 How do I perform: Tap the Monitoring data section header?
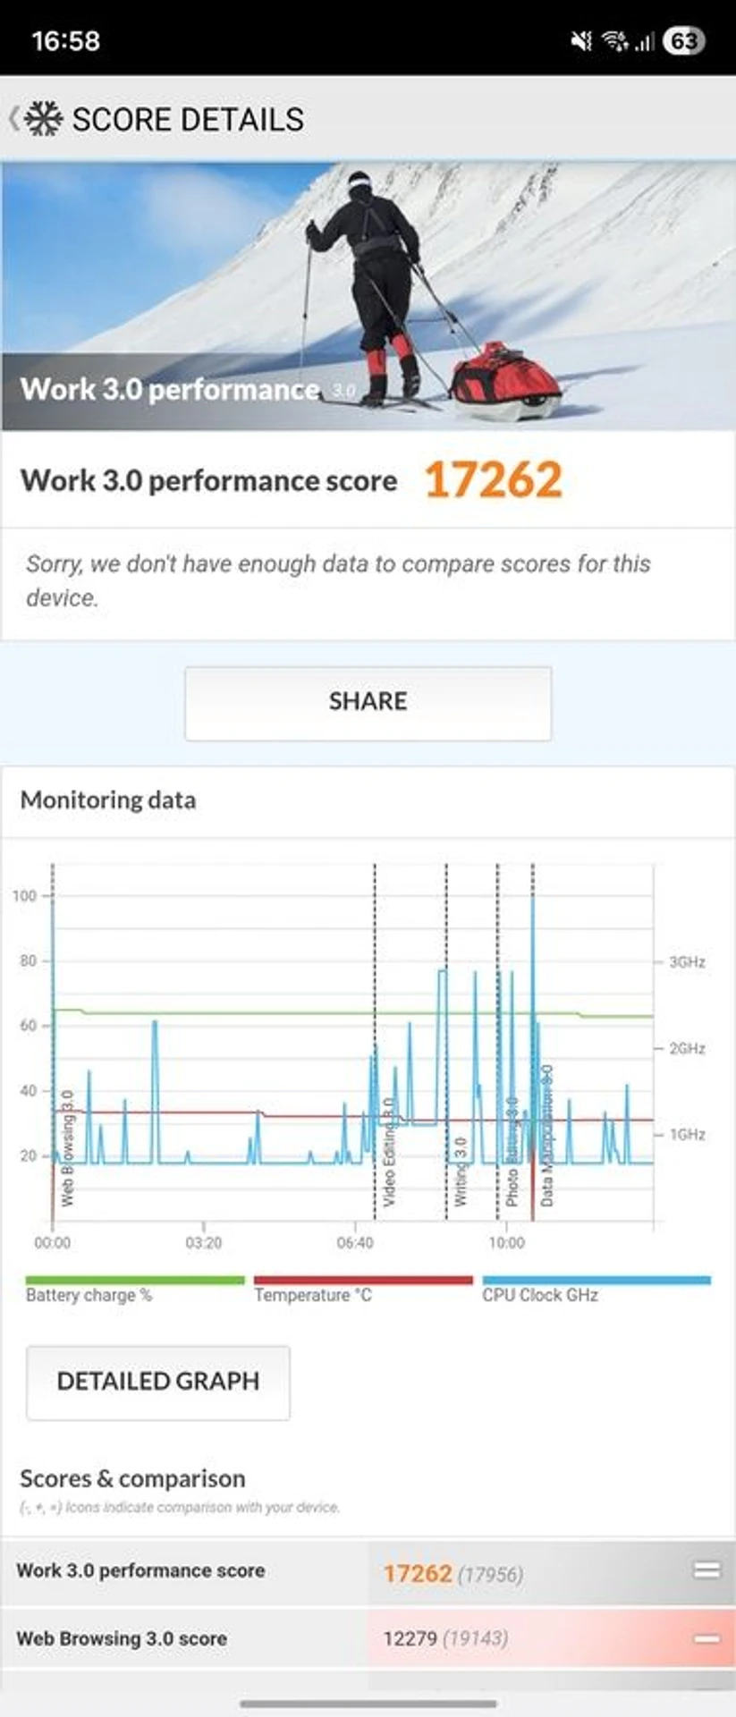coord(108,799)
